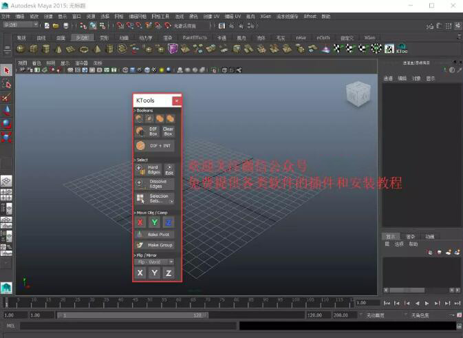463x338 pixels.
Task: Click the Dissolve Edges button
Action: (155, 184)
